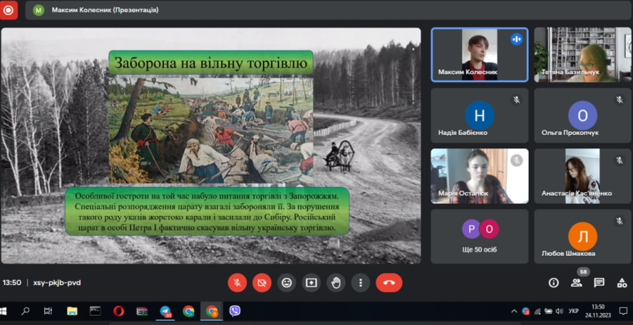Switch to first Chrome taskbar icon
The width and height of the screenshot is (633, 325).
(x=188, y=311)
